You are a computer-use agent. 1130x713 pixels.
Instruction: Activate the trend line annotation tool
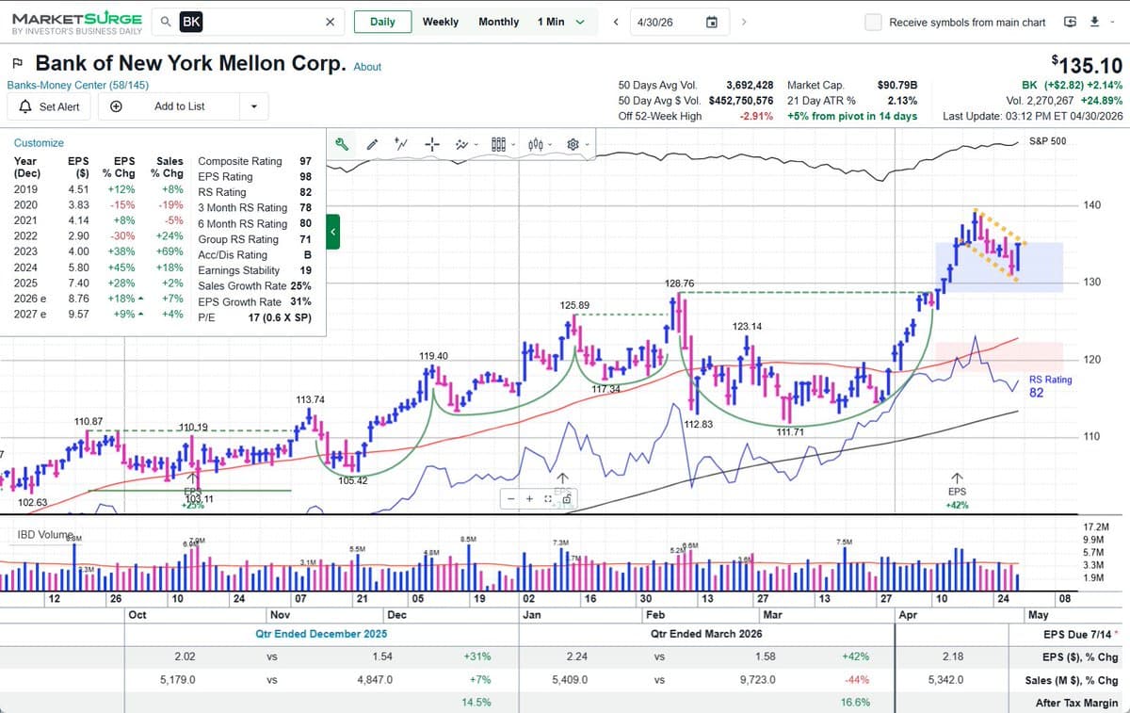pos(401,144)
